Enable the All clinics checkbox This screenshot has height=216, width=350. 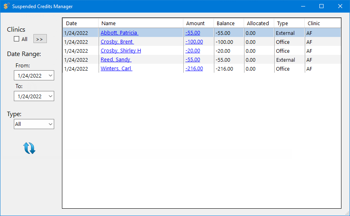click(17, 39)
